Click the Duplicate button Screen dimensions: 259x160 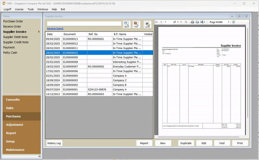[x=186, y=143]
